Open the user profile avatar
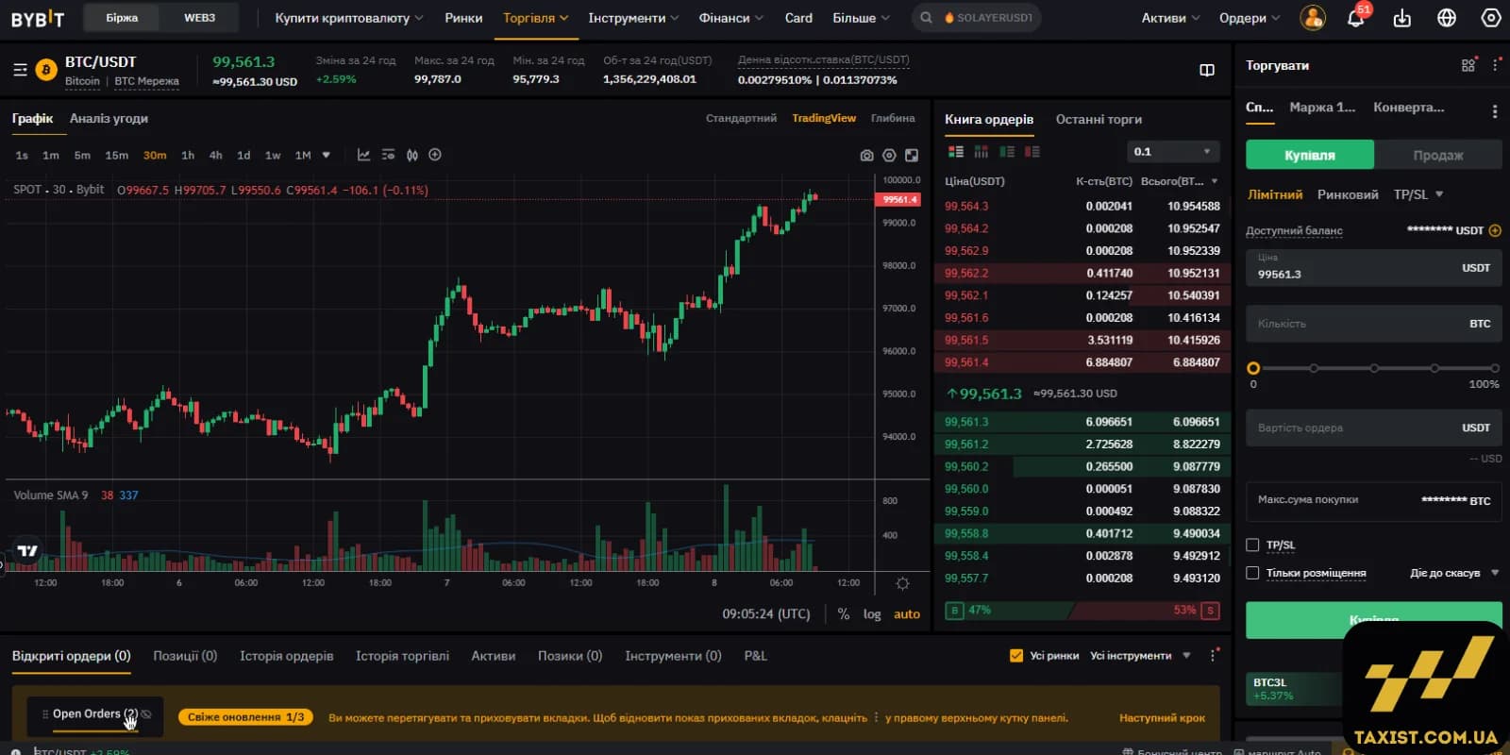 [x=1312, y=18]
